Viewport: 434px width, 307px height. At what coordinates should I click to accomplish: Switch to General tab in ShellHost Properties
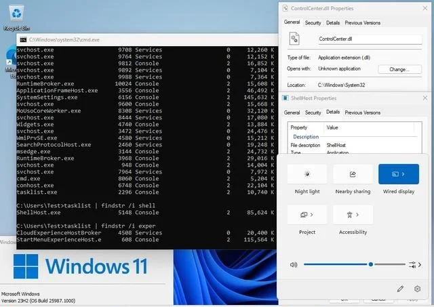(x=292, y=112)
